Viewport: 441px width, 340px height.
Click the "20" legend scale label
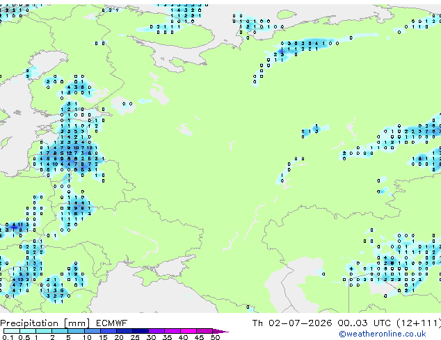point(119,337)
